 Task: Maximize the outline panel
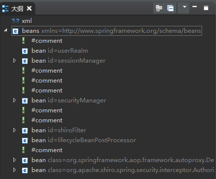pos(206,8)
